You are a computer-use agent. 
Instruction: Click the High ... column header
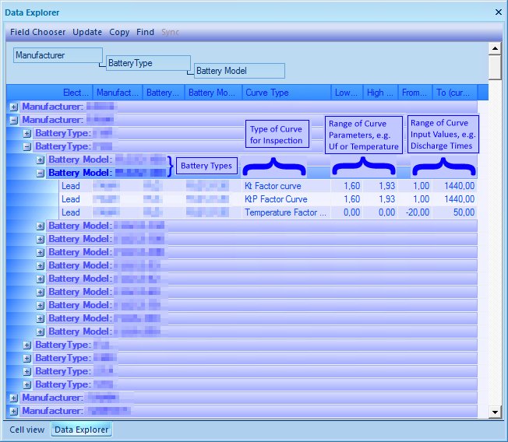pos(381,93)
